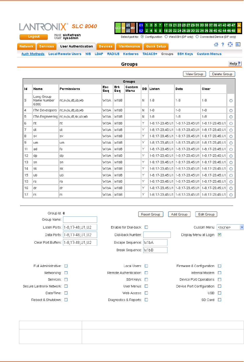The image size is (244, 362).
Task: Enable the SD Card permission checkbox
Action: [220, 300]
